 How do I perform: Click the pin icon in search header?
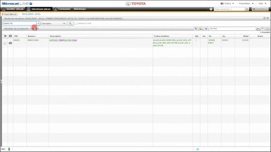pyautogui.click(x=268, y=19)
